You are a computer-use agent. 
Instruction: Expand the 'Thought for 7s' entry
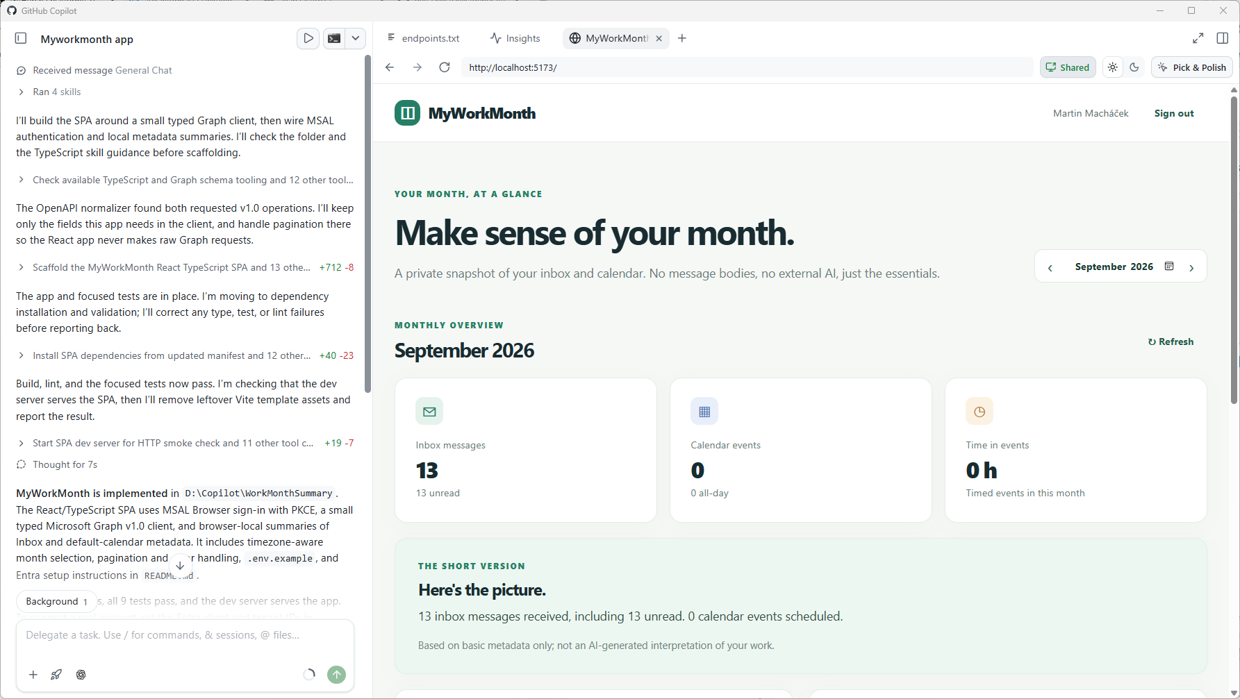point(58,464)
